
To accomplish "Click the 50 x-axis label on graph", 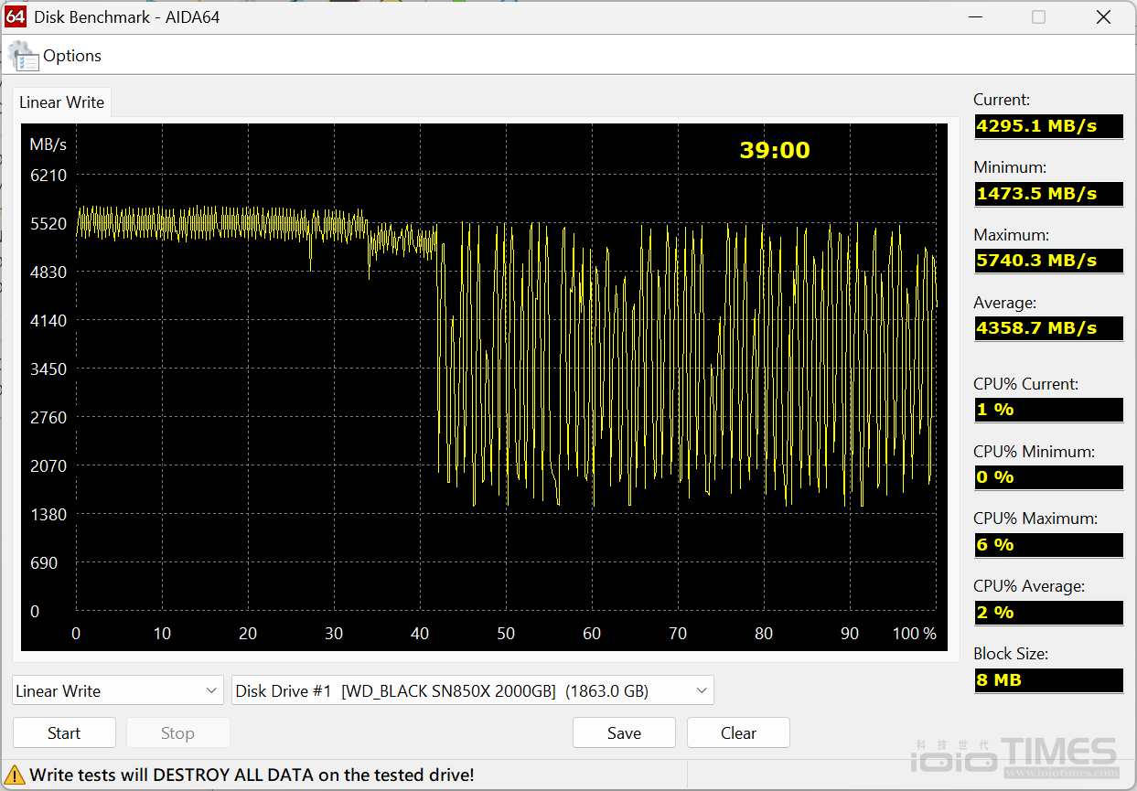I will click(506, 634).
